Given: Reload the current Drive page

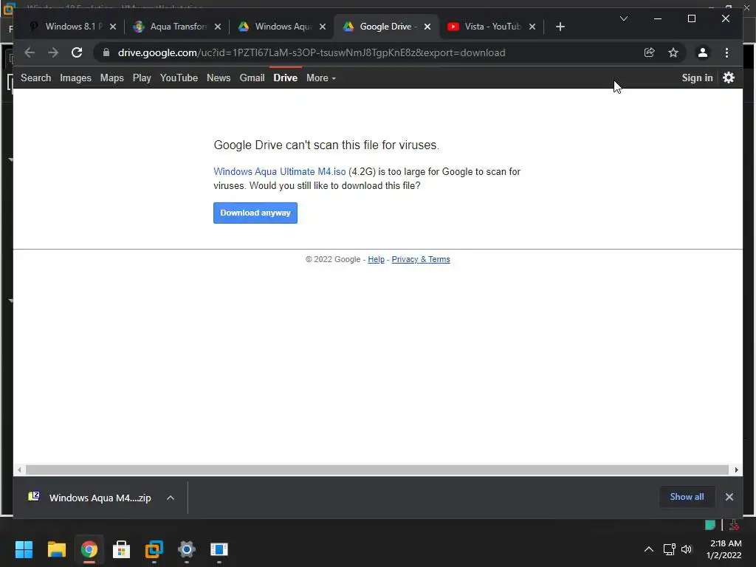Looking at the screenshot, I should pyautogui.click(x=77, y=52).
